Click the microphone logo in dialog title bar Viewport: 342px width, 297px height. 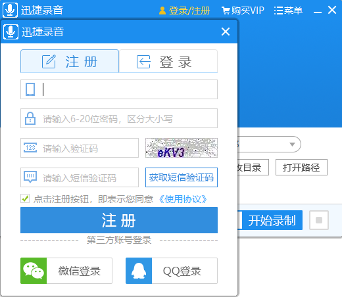coord(11,32)
